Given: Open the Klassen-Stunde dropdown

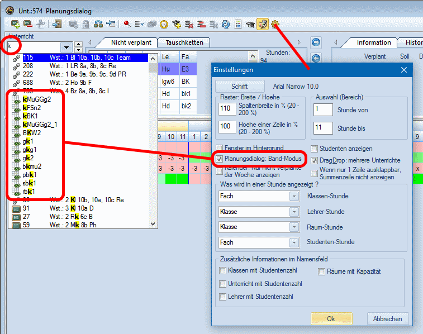Looking at the screenshot, I should [294, 197].
